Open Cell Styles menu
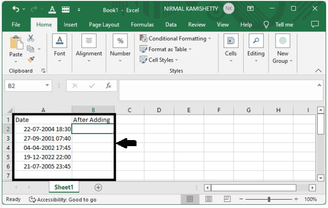This screenshot has height=208, width=328. [x=159, y=60]
